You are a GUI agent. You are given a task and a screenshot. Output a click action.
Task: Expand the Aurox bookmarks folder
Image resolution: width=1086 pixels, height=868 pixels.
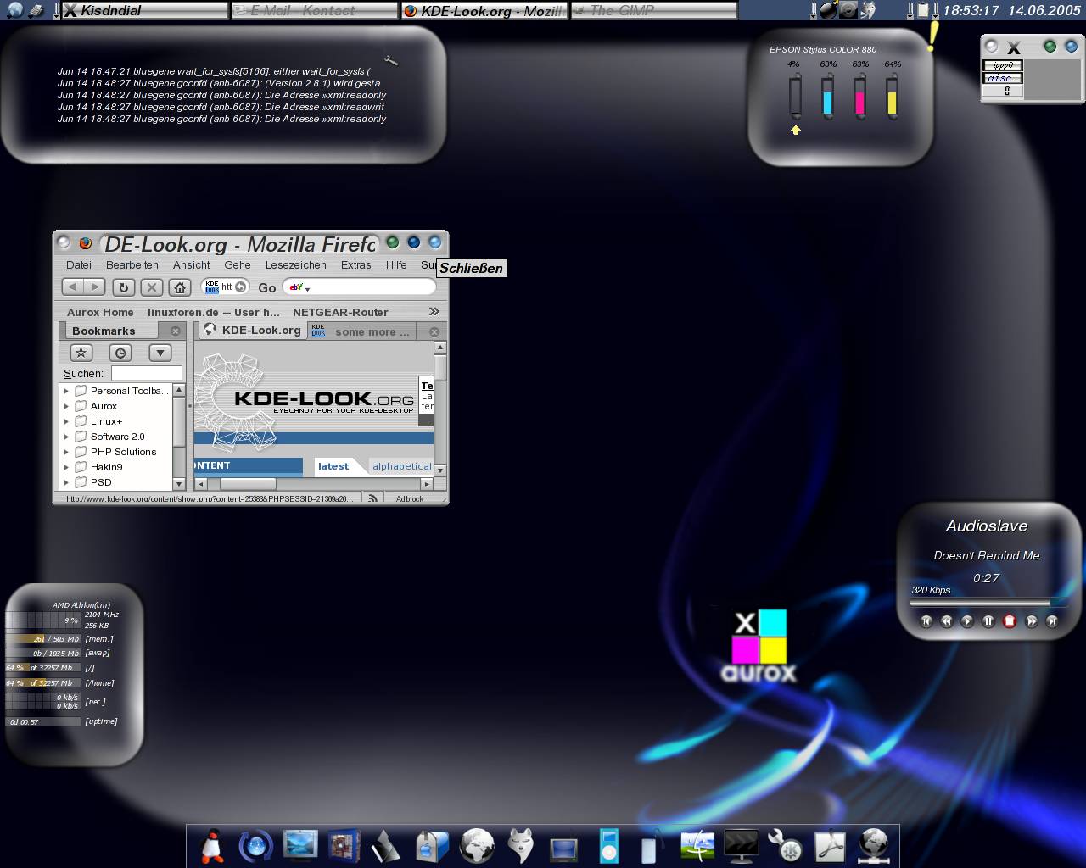point(65,406)
